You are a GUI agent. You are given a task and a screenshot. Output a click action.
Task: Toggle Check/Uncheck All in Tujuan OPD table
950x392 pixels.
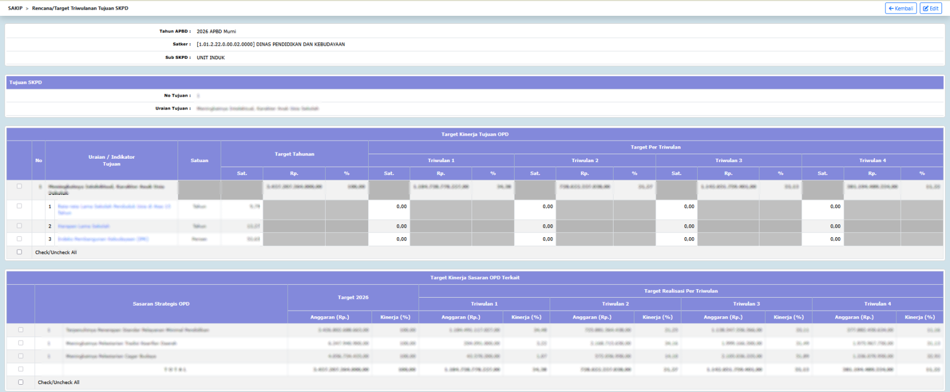pos(19,252)
